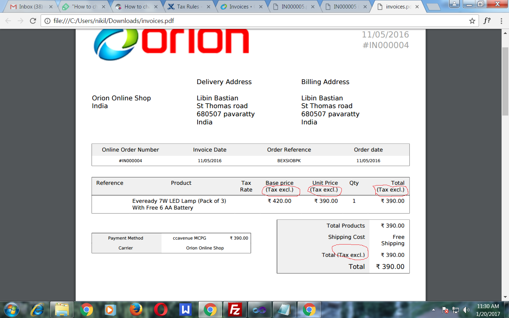Screen dimensions: 509x318
Task: Go back to the previous page
Action: click(x=8, y=21)
